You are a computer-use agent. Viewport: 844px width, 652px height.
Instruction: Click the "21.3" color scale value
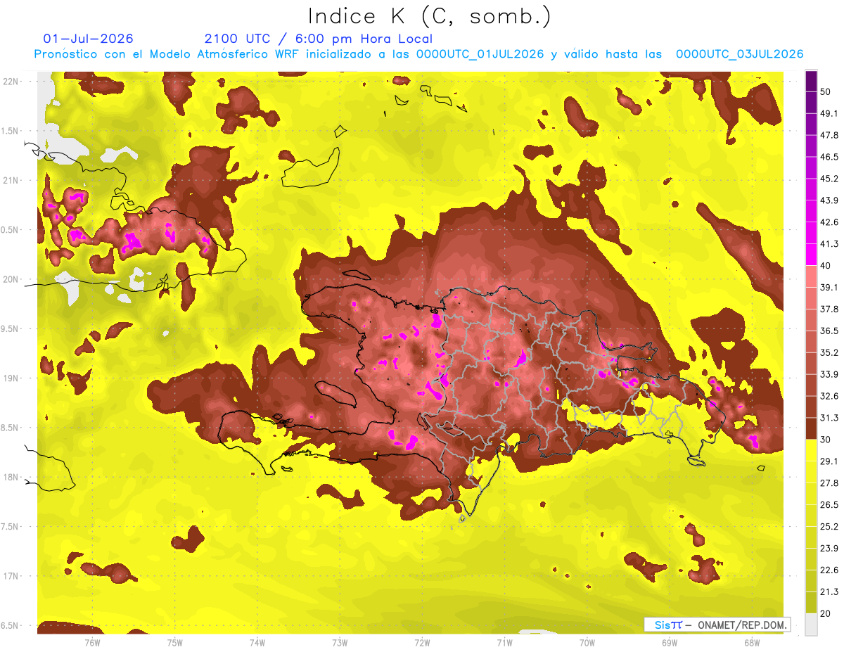click(830, 592)
